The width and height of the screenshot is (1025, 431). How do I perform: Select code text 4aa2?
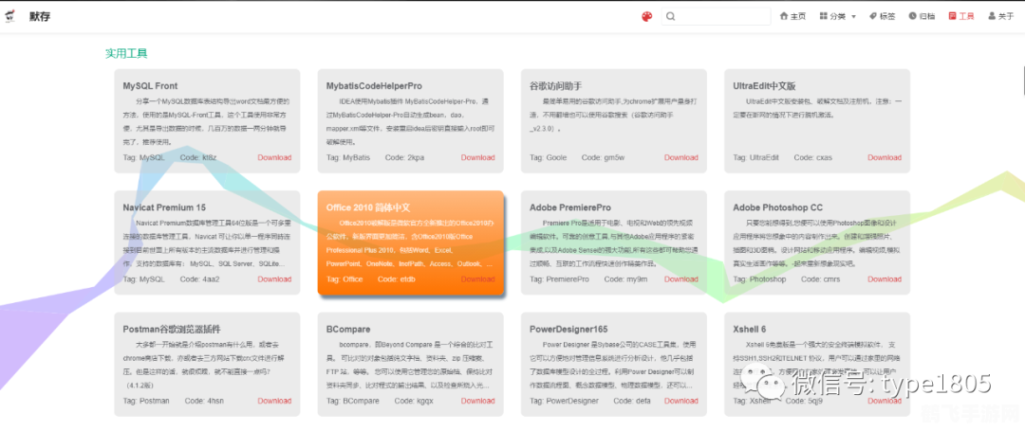point(211,279)
